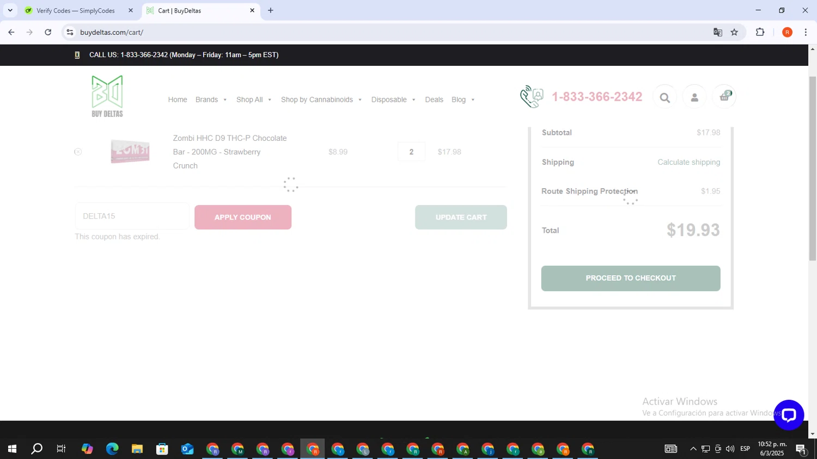Launch Microsoft Edge from taskbar
This screenshot has height=459, width=817.
[x=112, y=449]
